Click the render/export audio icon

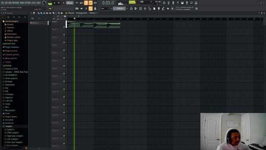click(x=187, y=3)
